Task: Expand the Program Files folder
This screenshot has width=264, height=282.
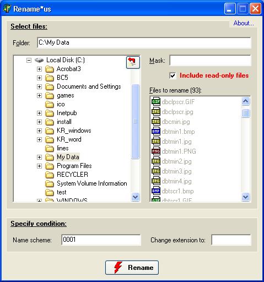Action: click(x=39, y=166)
